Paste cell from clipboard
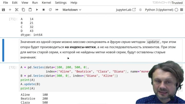The height and width of the screenshot is (104, 185). [30, 10]
